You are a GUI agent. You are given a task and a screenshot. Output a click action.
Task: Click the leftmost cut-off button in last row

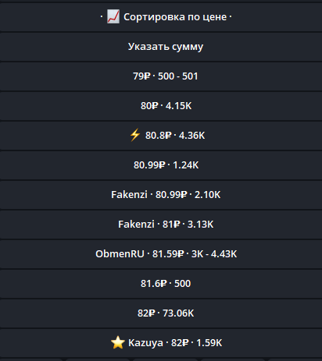(31, 359)
